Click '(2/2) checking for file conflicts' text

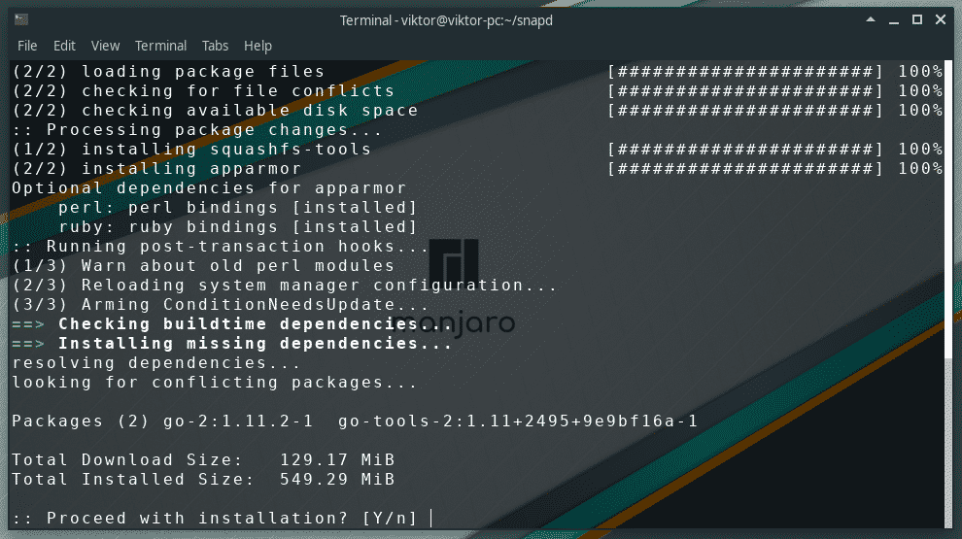[x=203, y=90]
